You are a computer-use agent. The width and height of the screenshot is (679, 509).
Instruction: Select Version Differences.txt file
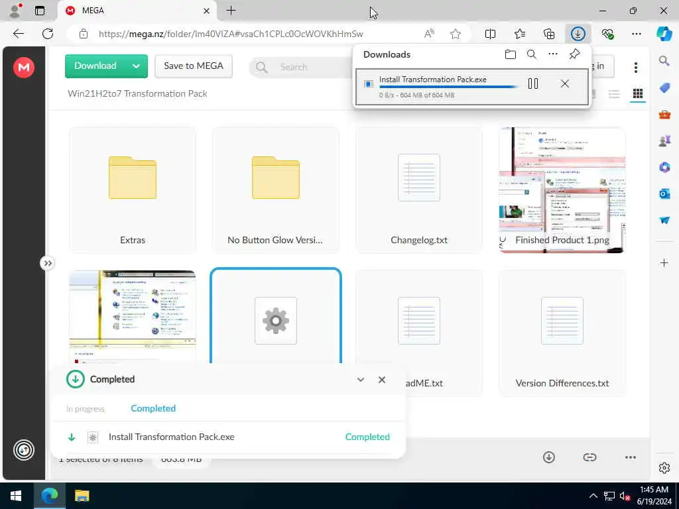562,333
